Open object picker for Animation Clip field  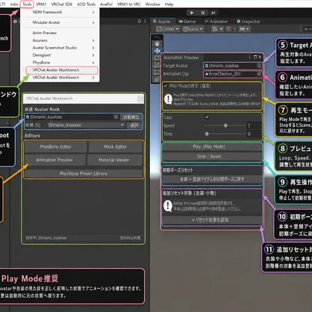(x=259, y=74)
